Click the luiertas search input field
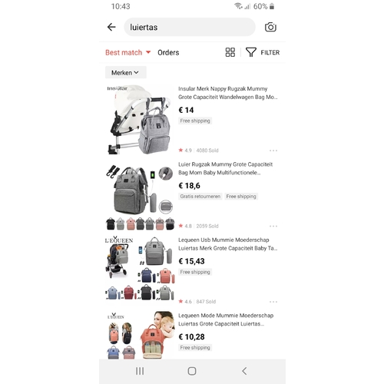Screen dimensions: 384x384 point(190,27)
